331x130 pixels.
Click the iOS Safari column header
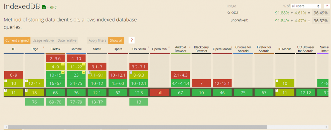tap(139, 49)
